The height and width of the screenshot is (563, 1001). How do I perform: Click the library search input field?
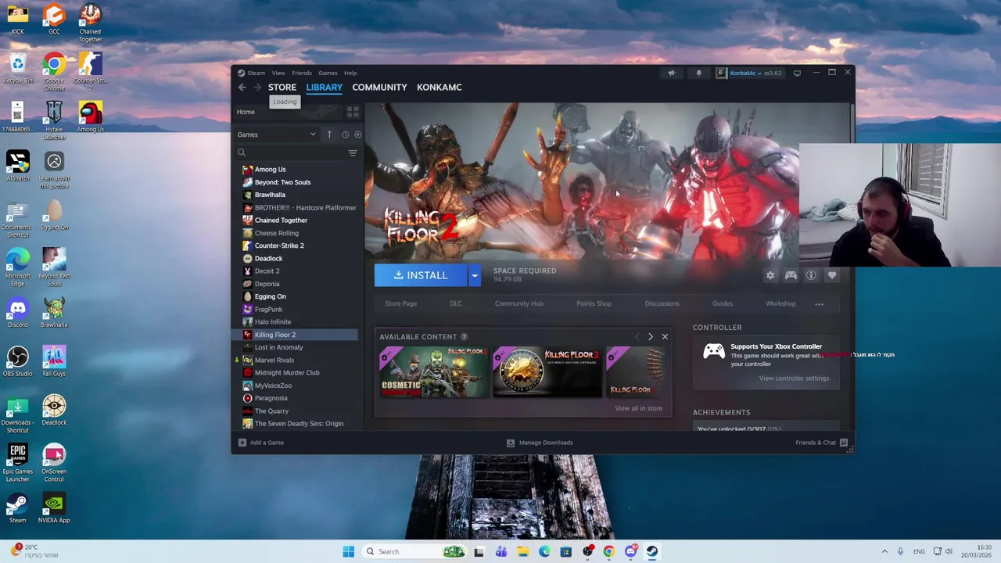coord(296,152)
